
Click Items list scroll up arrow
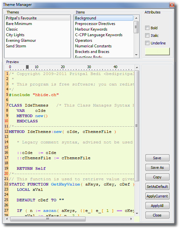pos(136,18)
